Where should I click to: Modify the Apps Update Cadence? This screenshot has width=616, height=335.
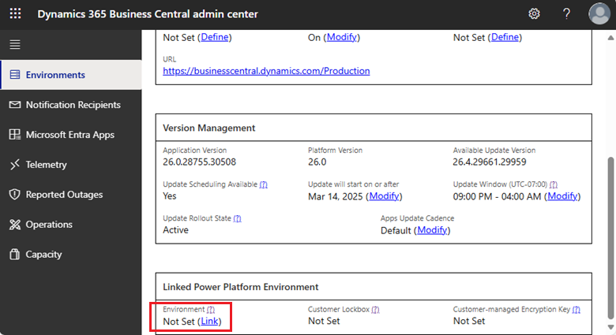[x=432, y=230]
